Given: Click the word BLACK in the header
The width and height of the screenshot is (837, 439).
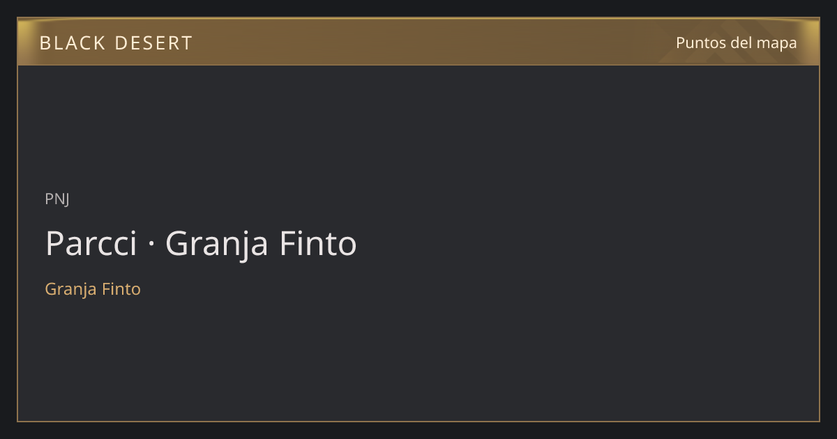Looking at the screenshot, I should 72,43.
